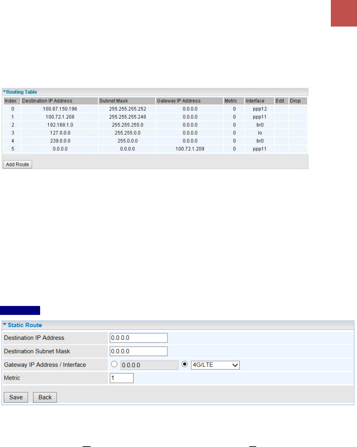Focus the Destination IP Address input field
Image resolution: width=357 pixels, height=447 pixels.
pos(139,338)
